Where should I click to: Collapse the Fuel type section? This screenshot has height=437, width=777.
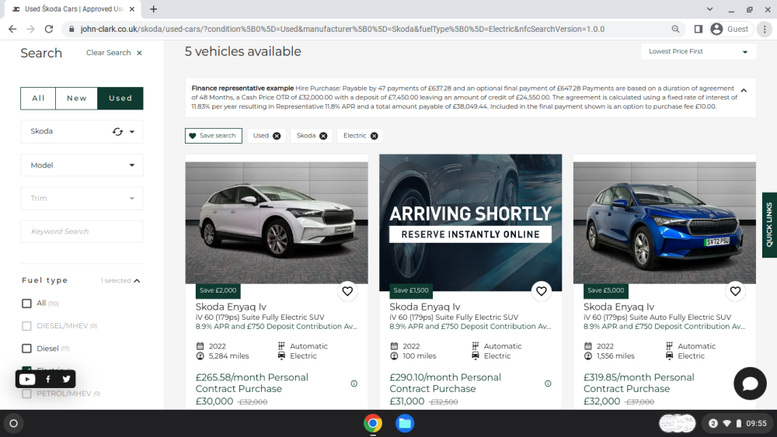(137, 281)
